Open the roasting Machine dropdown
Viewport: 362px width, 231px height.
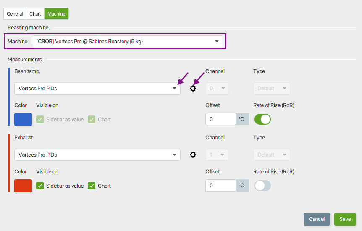click(127, 41)
